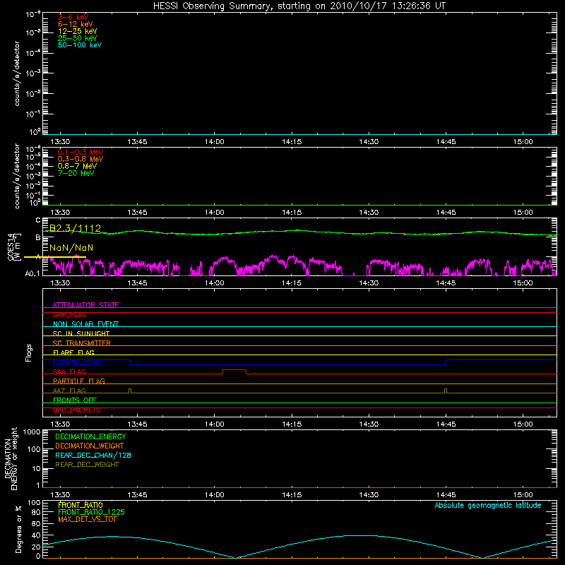Image resolution: width=565 pixels, height=565 pixels.
Task: Click the 13:45 tick under the decimation panel
Action: (137, 495)
